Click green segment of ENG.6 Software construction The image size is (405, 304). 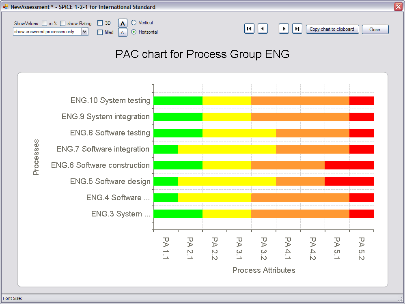178,165
